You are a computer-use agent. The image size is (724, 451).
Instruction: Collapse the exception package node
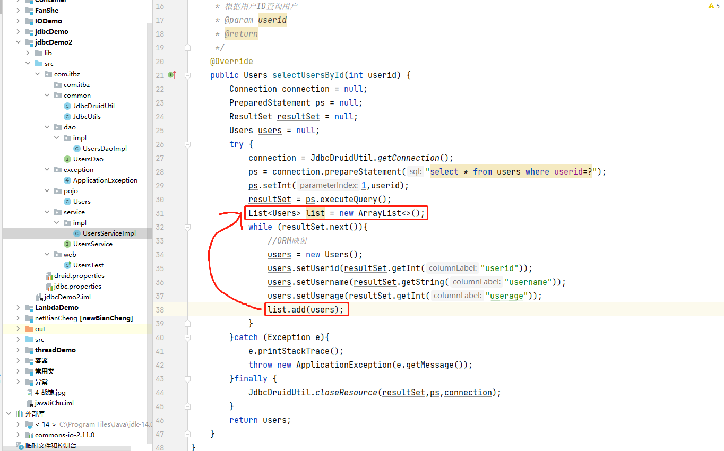(x=47, y=170)
